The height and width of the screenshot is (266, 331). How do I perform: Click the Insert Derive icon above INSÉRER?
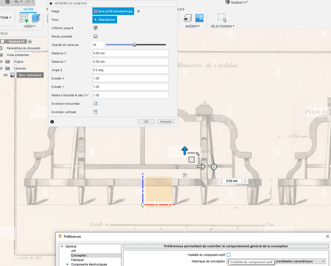pos(187,18)
